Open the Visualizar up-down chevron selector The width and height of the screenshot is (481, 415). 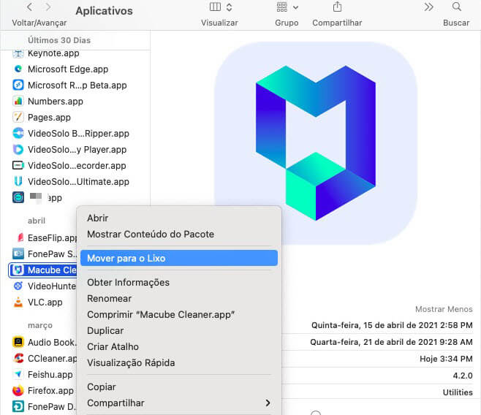[x=229, y=7]
